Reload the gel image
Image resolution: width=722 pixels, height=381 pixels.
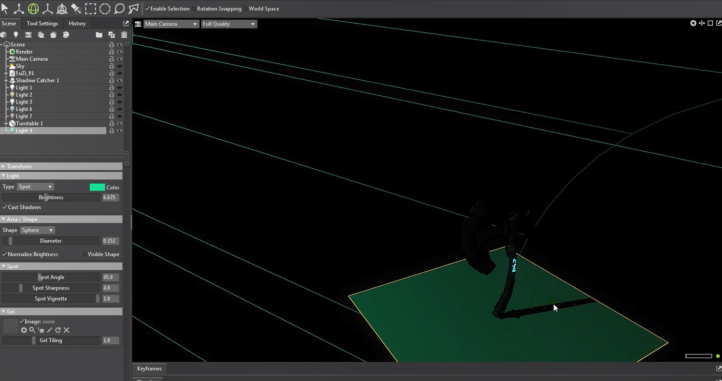pyautogui.click(x=58, y=330)
